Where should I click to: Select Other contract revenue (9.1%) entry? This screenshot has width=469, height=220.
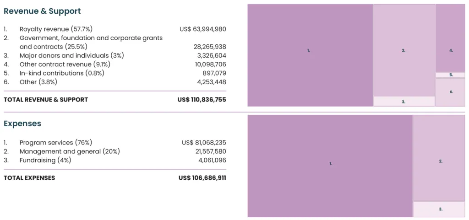tap(65, 64)
